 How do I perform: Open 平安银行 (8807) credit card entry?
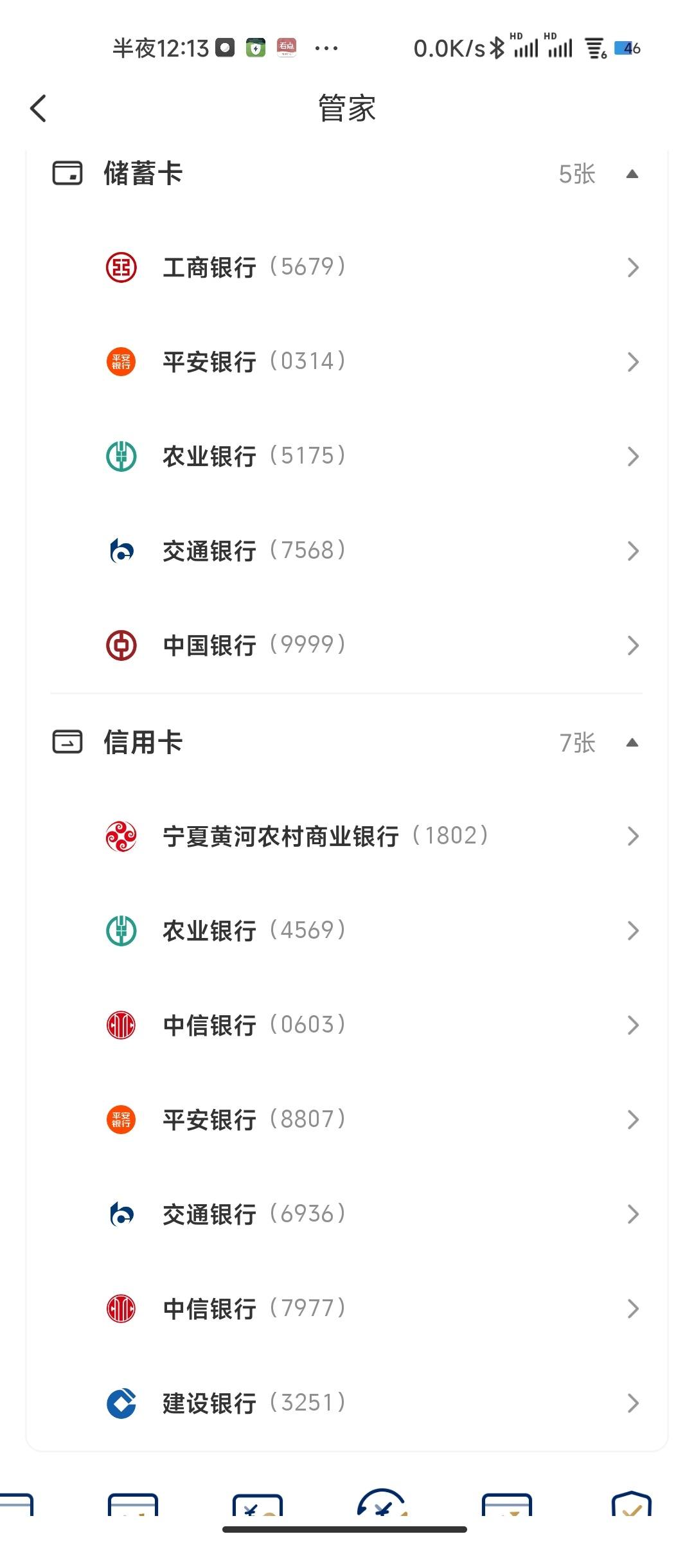click(x=347, y=1119)
